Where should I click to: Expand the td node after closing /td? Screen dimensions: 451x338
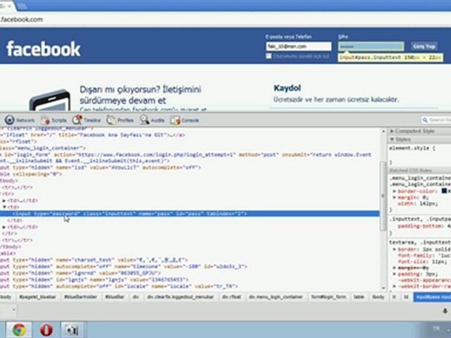click(4, 227)
